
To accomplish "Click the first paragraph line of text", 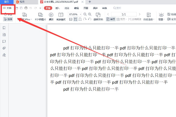I will coord(119,48).
